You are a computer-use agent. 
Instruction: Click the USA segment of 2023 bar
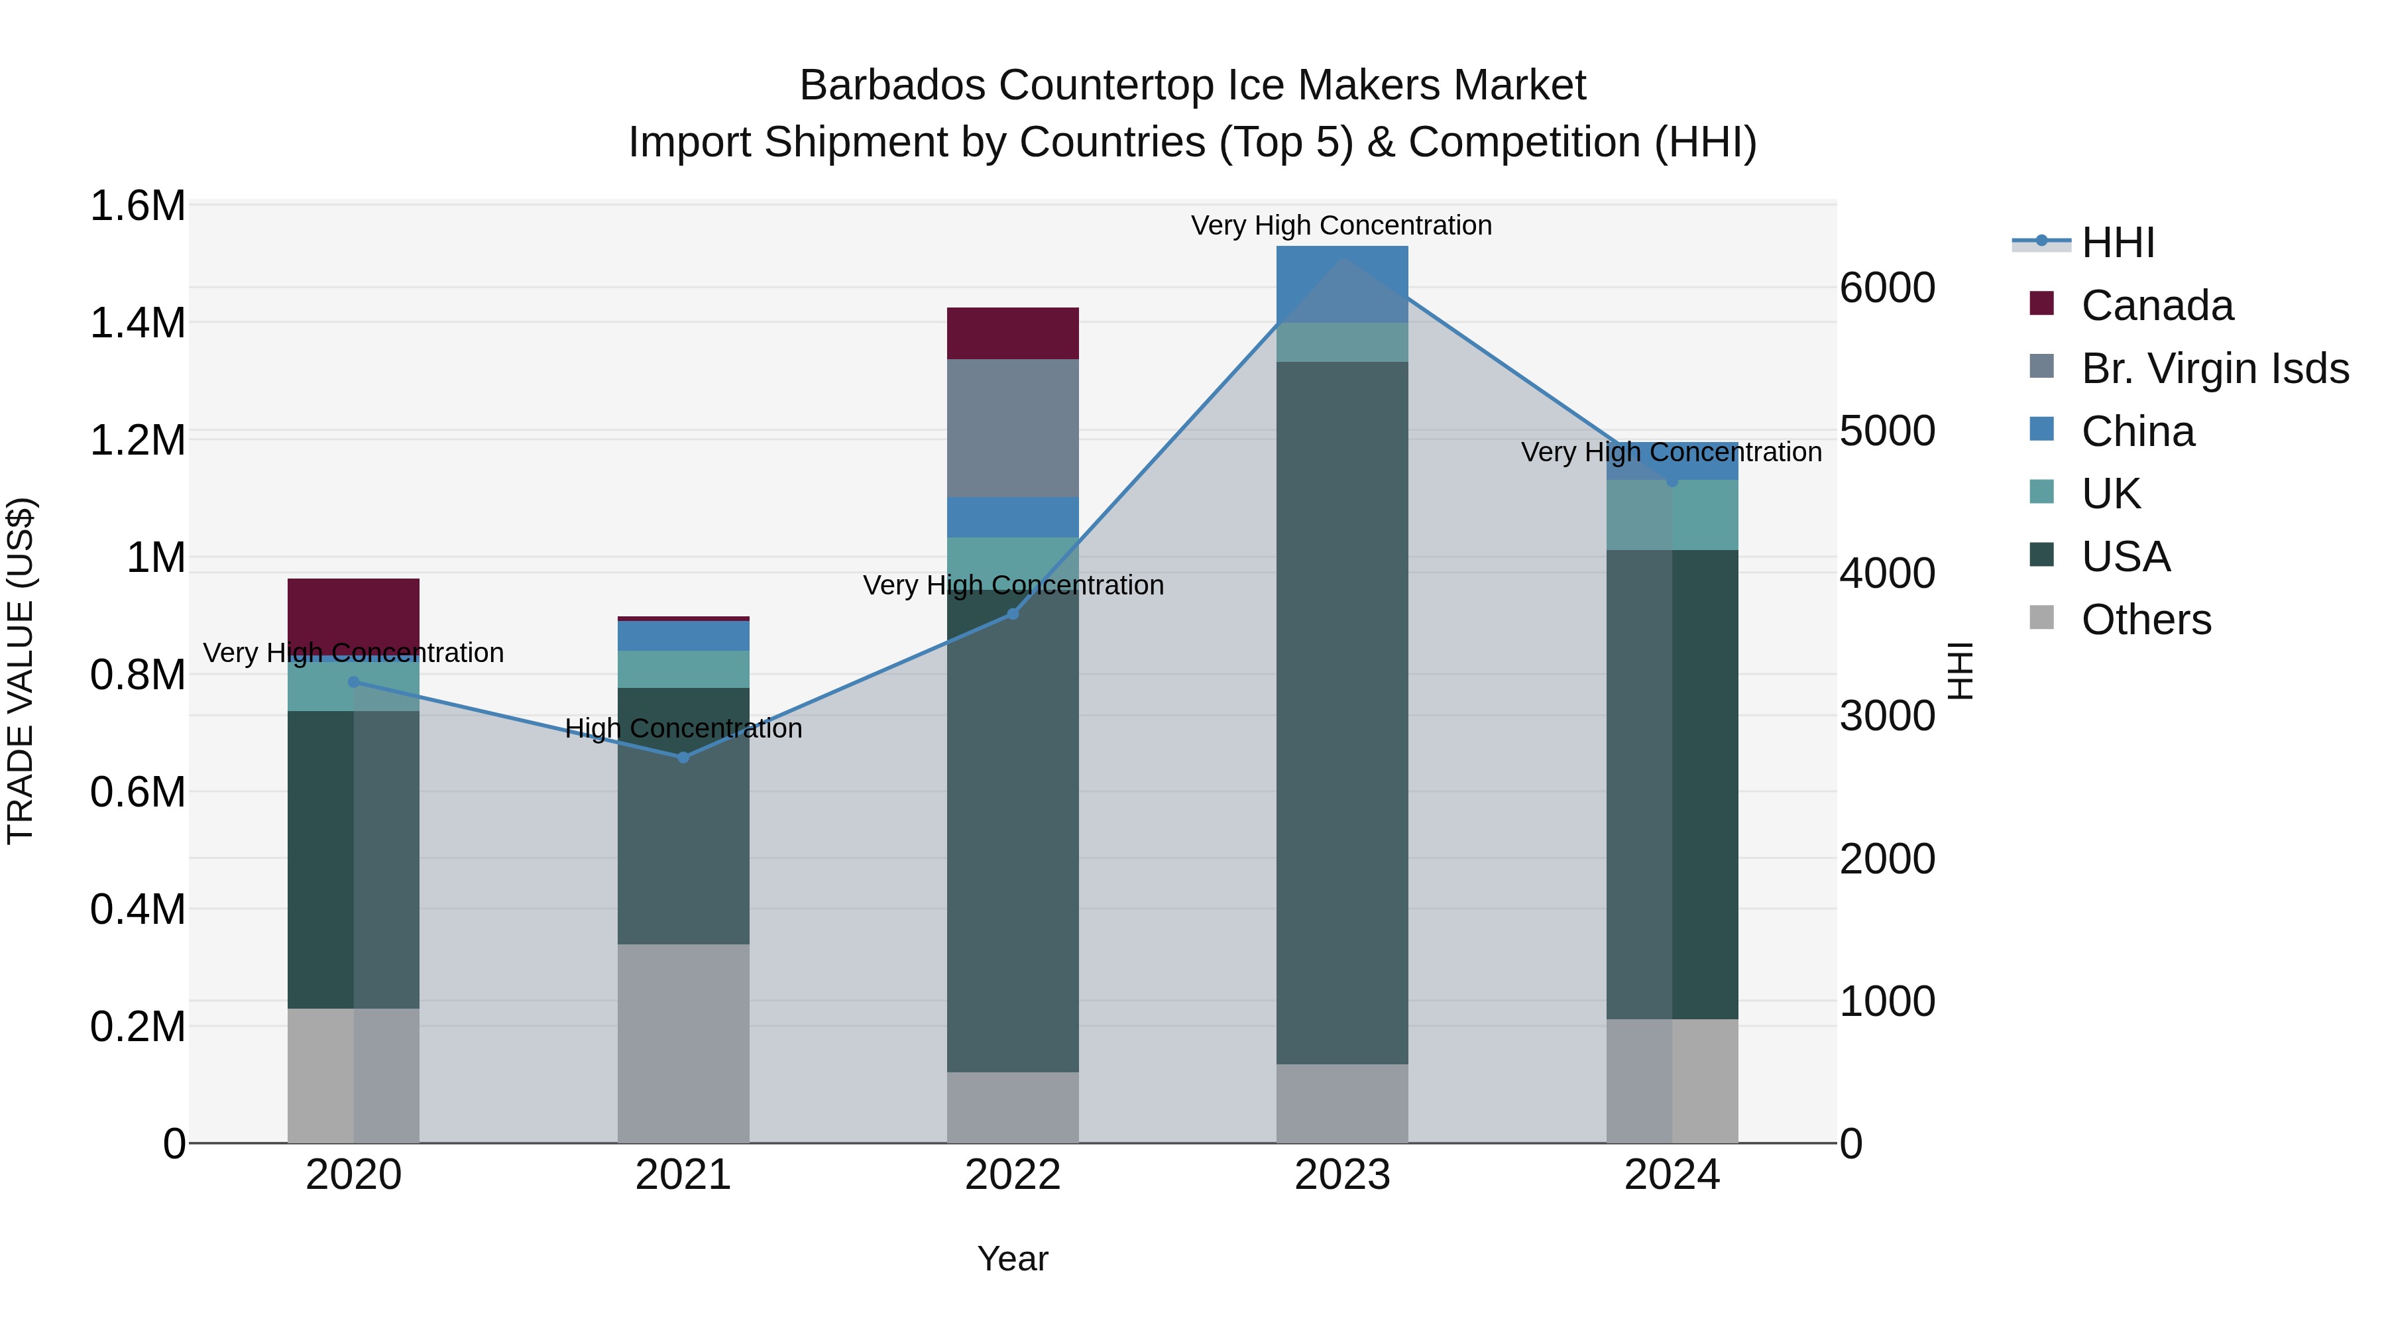[x=1342, y=713]
